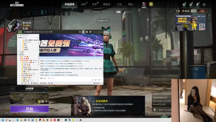Toggle the microphone in chat bottom bar

point(25,83)
